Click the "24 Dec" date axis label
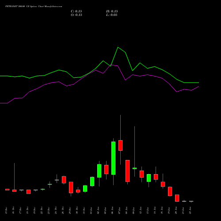221x221 pixels. point(56,210)
